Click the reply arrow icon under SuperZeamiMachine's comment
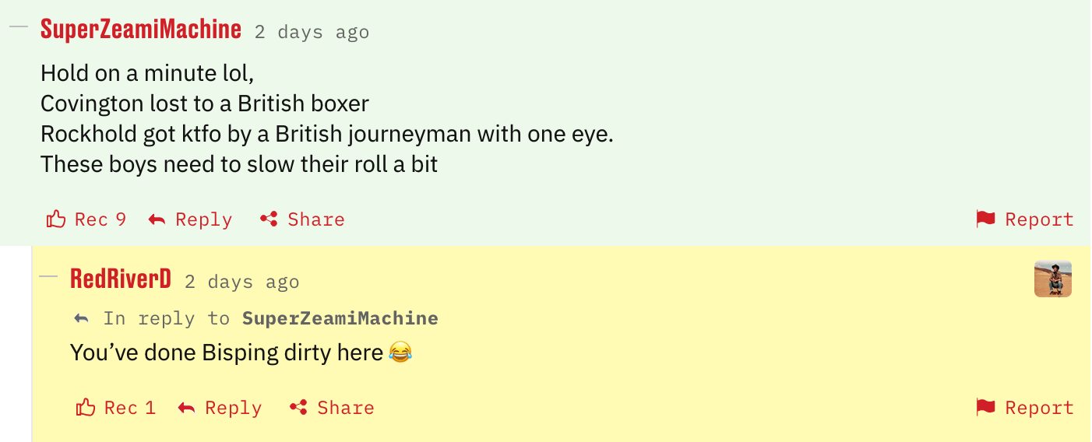1092x442 pixels. (157, 220)
